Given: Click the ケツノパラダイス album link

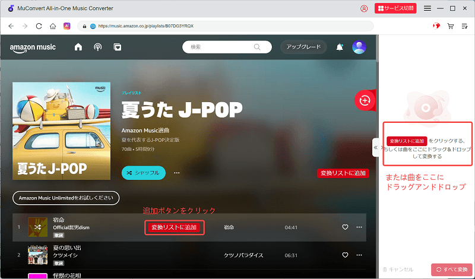Looking at the screenshot, I should tap(243, 255).
